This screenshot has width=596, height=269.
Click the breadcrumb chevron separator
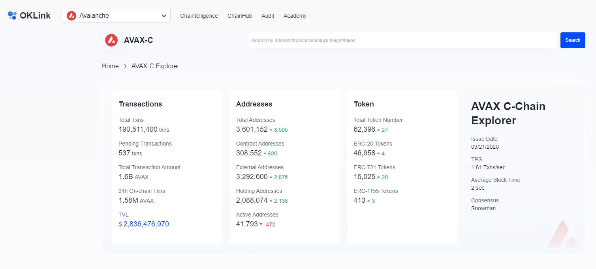125,66
